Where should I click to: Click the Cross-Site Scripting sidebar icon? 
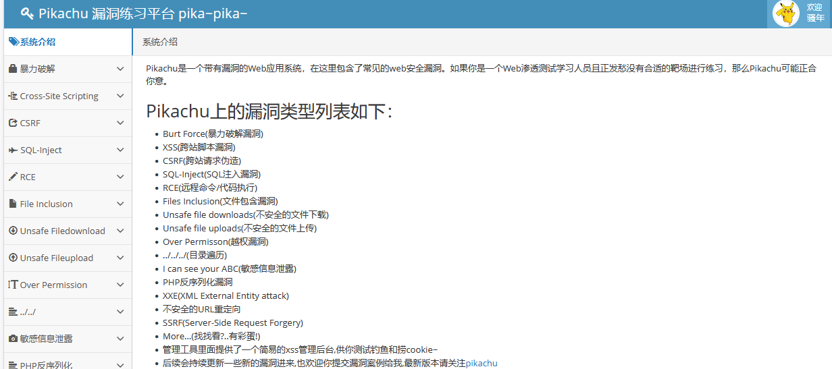click(x=13, y=96)
